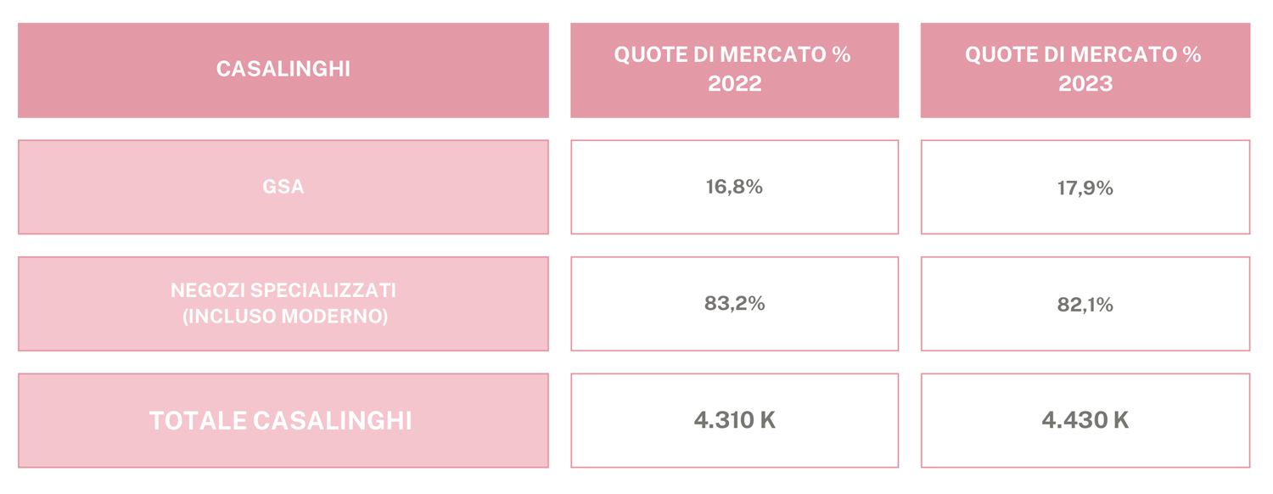Select the 17,9% cell
1273x494 pixels.
coord(1085,187)
